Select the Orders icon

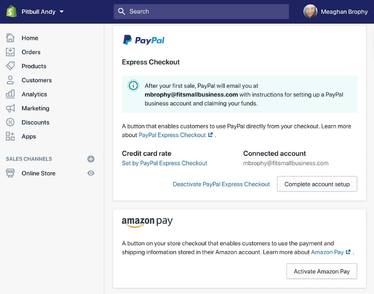point(10,52)
